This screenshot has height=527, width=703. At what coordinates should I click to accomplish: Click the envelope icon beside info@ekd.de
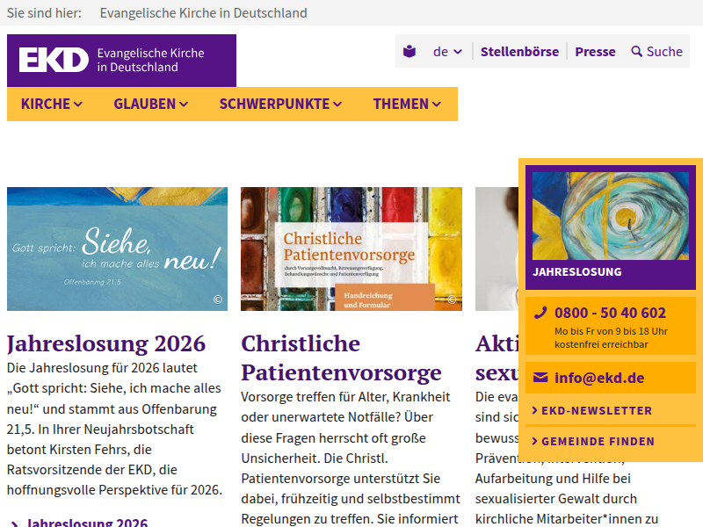pyautogui.click(x=540, y=379)
